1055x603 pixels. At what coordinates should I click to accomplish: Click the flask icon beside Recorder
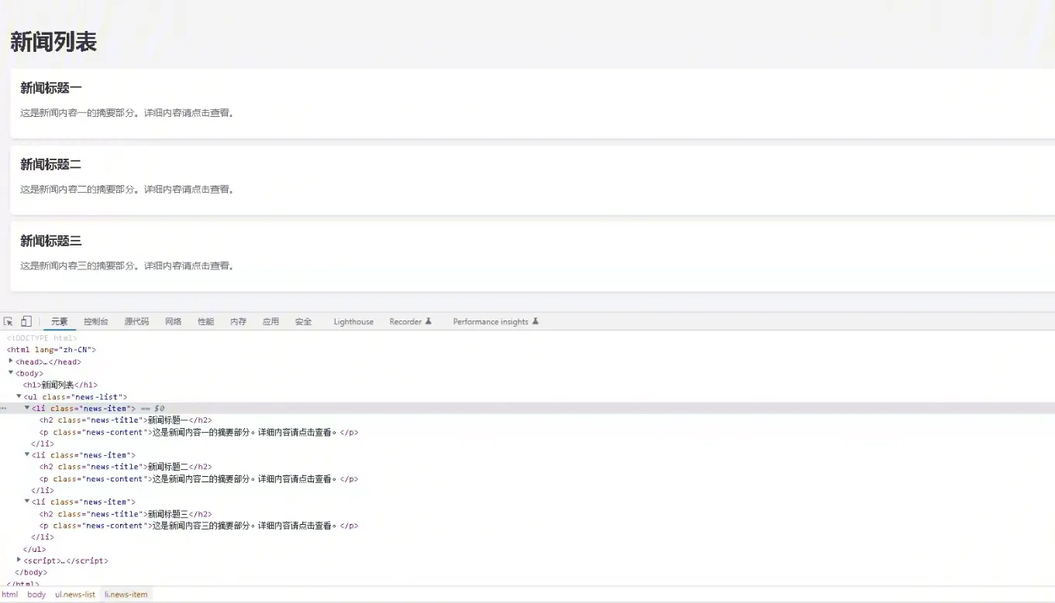point(428,321)
